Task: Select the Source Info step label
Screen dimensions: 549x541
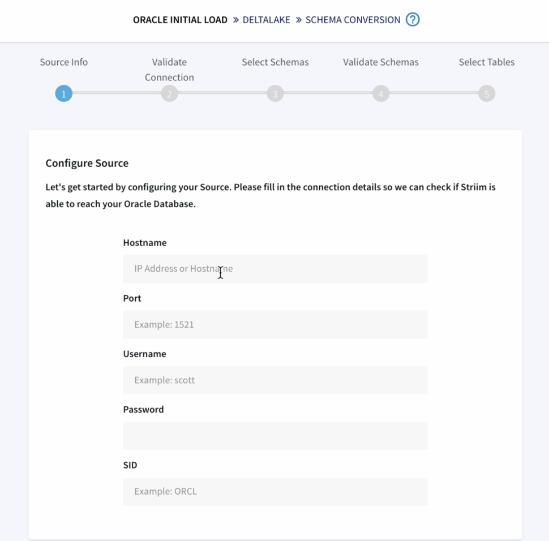Action: point(63,62)
